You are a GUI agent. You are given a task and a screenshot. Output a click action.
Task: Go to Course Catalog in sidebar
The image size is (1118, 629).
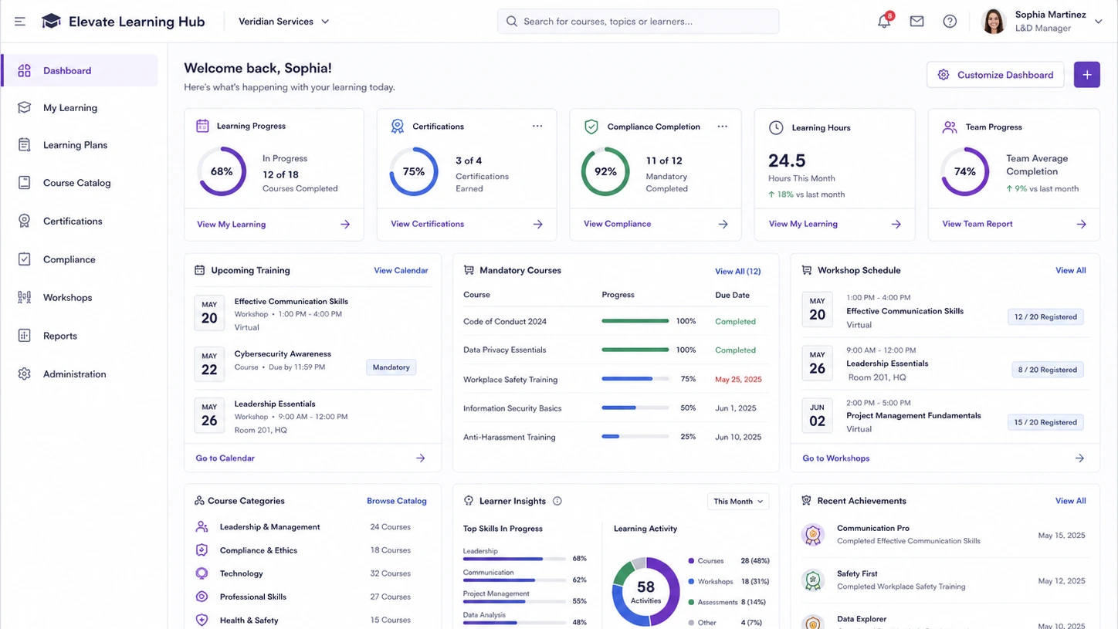pyautogui.click(x=77, y=183)
